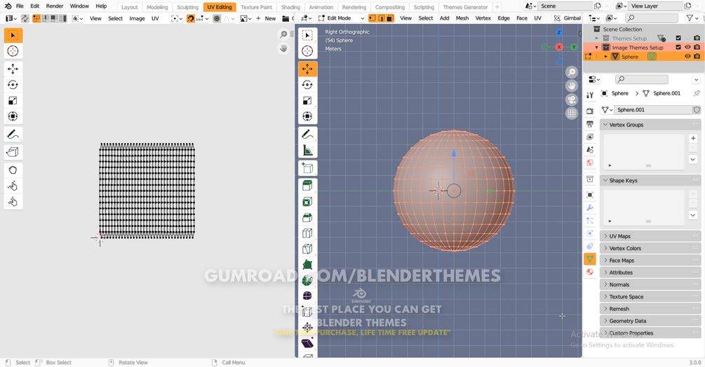Open the World properties tab
The width and height of the screenshot is (705, 367).
(590, 162)
